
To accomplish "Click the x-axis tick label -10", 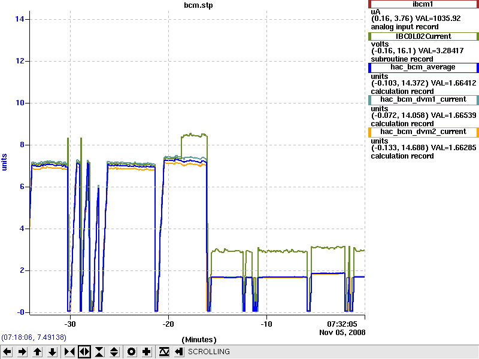I will pos(266,324).
